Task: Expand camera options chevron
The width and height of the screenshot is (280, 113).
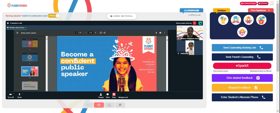Action: 14,94
